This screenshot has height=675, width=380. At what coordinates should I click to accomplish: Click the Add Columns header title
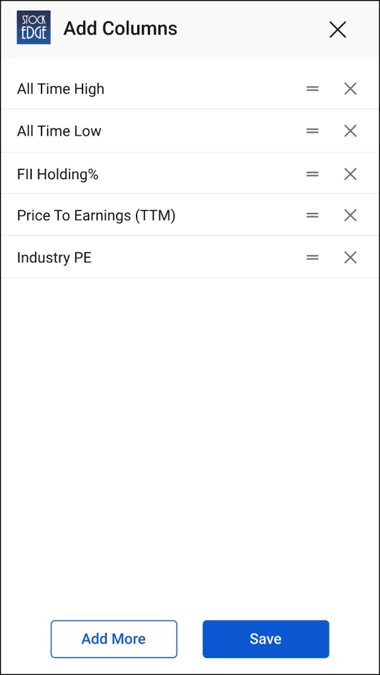[120, 28]
